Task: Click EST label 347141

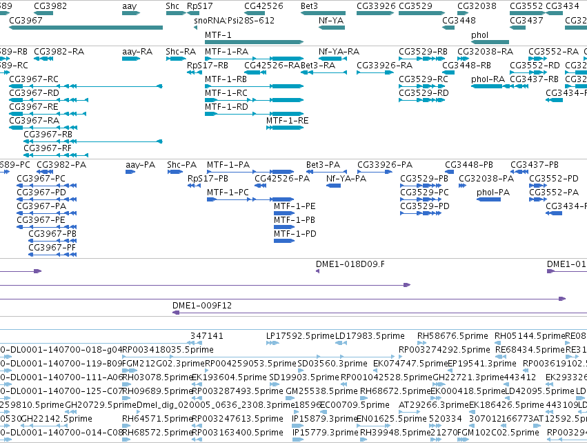Action: point(207,336)
